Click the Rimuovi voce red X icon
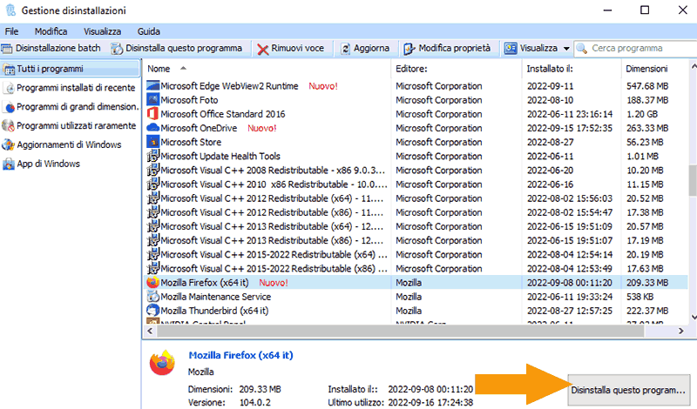 pyautogui.click(x=262, y=49)
